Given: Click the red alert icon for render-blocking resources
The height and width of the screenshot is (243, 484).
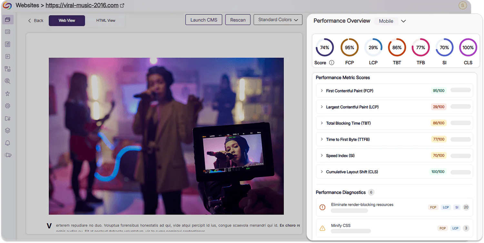Looking at the screenshot, I should pos(322,207).
